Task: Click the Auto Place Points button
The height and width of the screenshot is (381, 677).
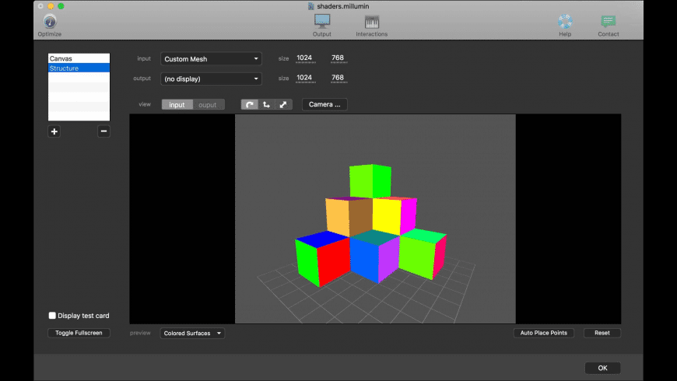Action: 544,333
